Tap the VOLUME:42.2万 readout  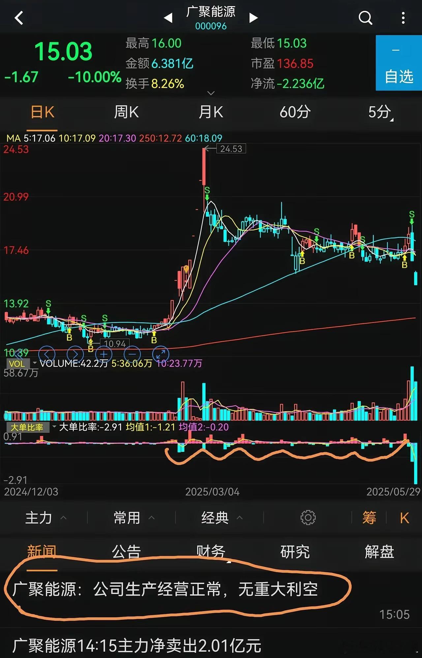[x=74, y=363]
